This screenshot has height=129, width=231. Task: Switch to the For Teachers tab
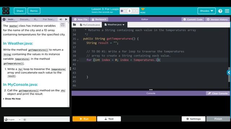[x=49, y=19]
